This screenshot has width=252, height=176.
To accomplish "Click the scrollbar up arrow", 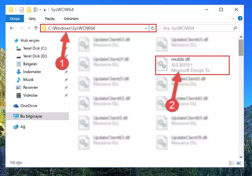I will click(241, 37).
